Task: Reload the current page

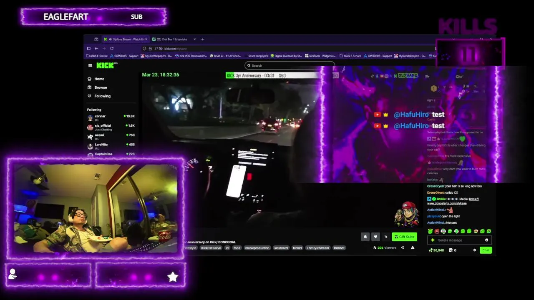Action: [112, 48]
